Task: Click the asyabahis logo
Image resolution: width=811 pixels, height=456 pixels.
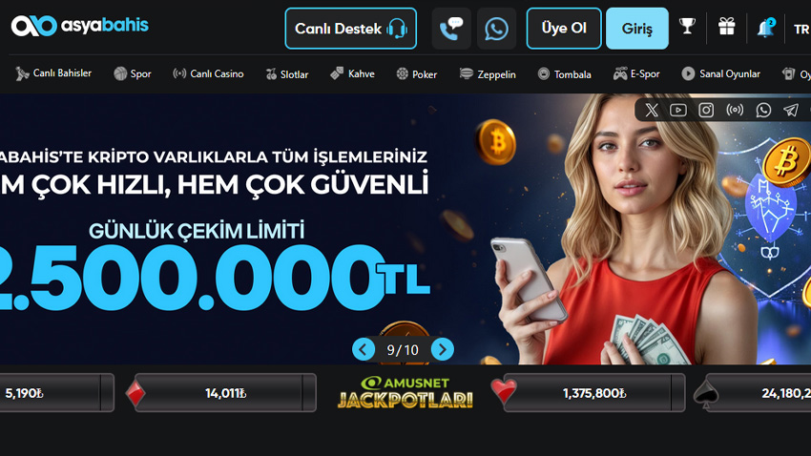Action: (80, 26)
